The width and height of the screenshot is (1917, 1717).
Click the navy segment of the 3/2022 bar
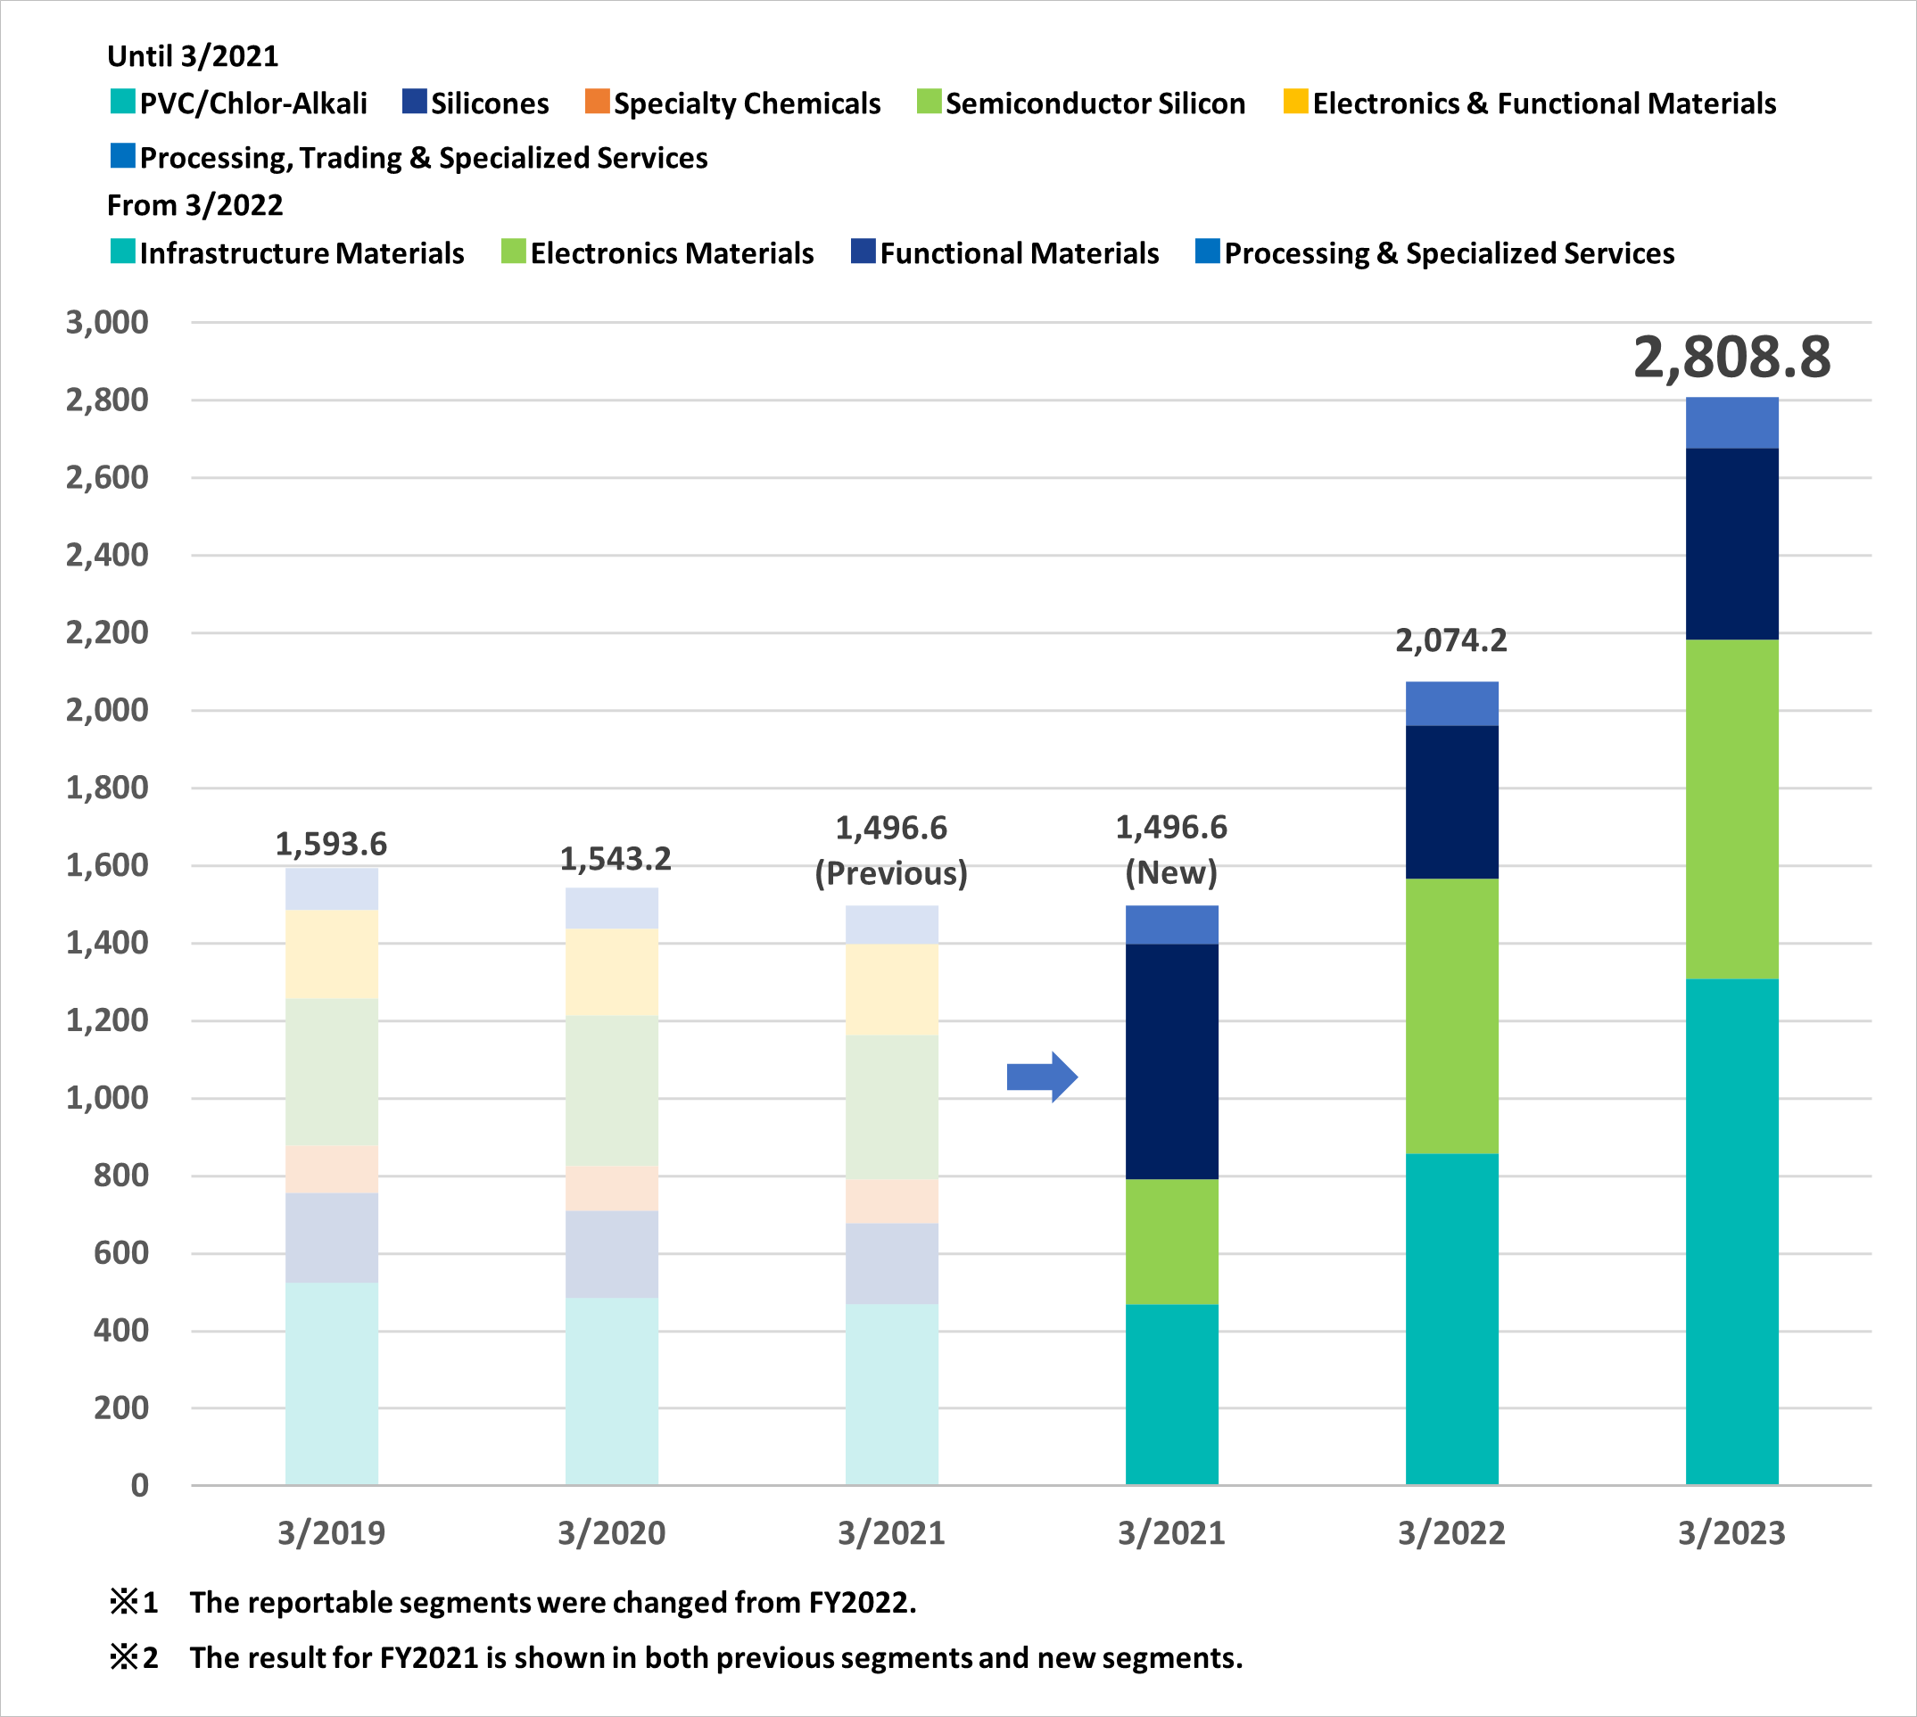point(1452,802)
